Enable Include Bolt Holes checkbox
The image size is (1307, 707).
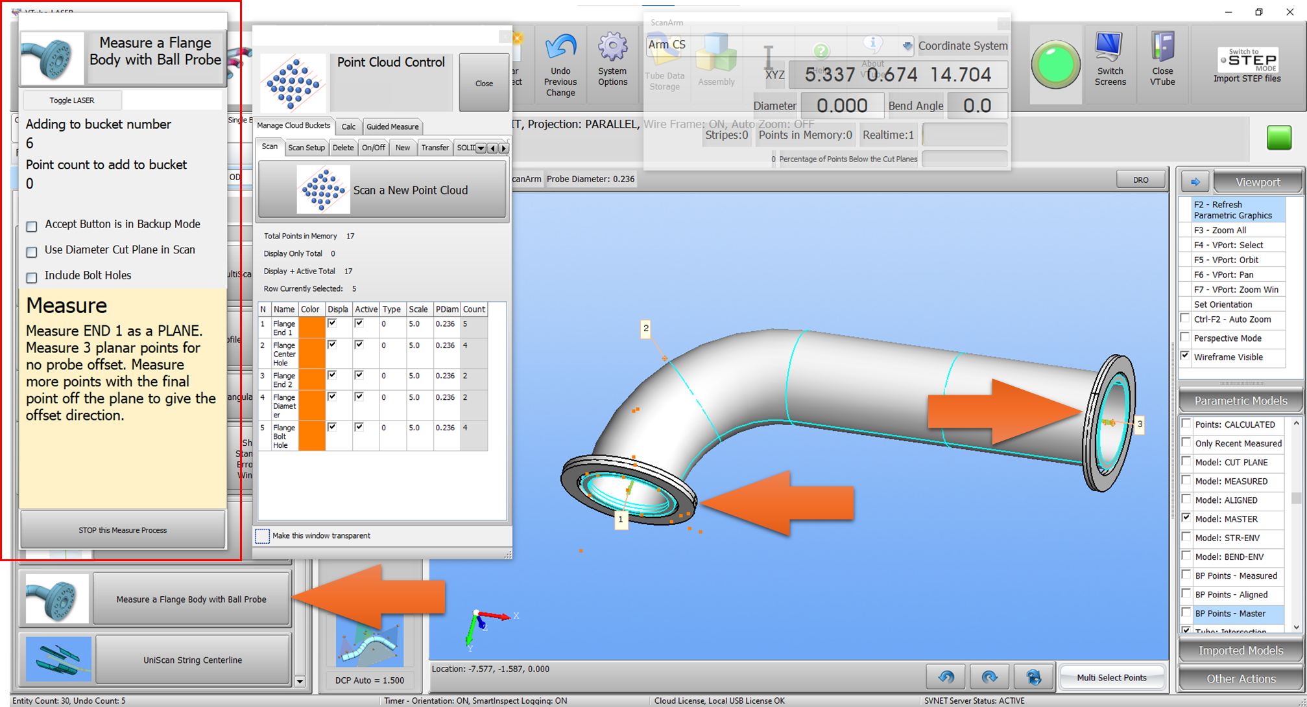pyautogui.click(x=32, y=277)
